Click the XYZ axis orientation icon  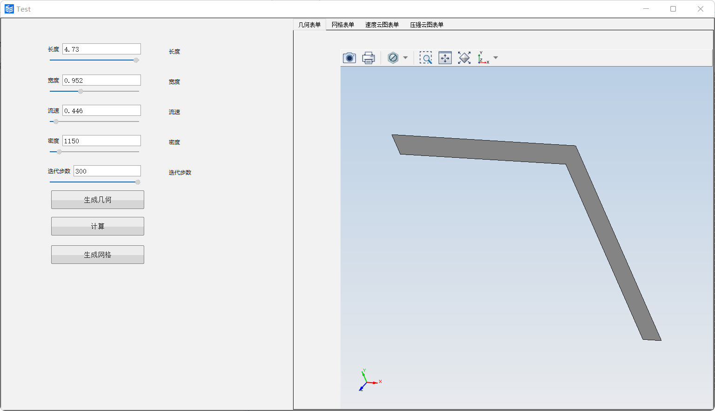tap(483, 58)
